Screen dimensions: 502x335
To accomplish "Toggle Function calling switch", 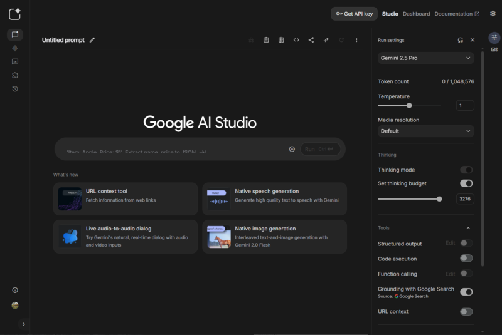I will click(x=466, y=274).
